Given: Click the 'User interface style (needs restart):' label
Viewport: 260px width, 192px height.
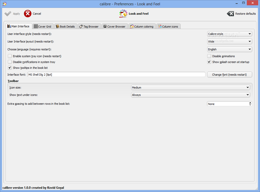Looking at the screenshot, I should [x=29, y=34].
